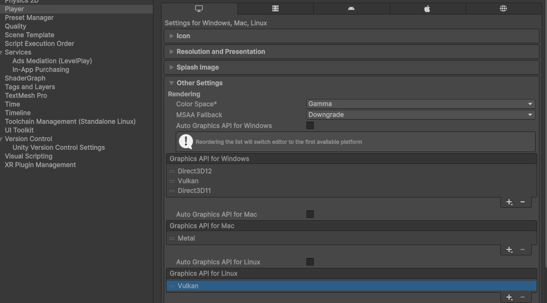Select the Windows, Mac, Linux desktop platform tab
The image size is (547, 303).
pos(199,9)
